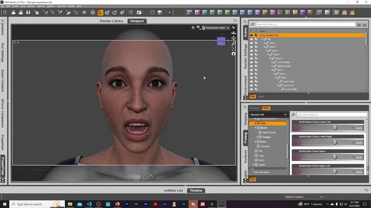Switch to the aniMate Lite tab
The width and height of the screenshot is (371, 208).
173,190
